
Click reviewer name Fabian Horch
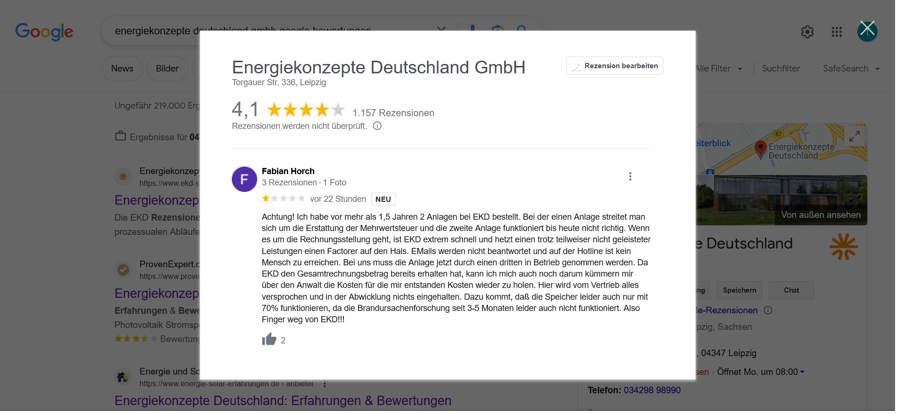point(288,171)
